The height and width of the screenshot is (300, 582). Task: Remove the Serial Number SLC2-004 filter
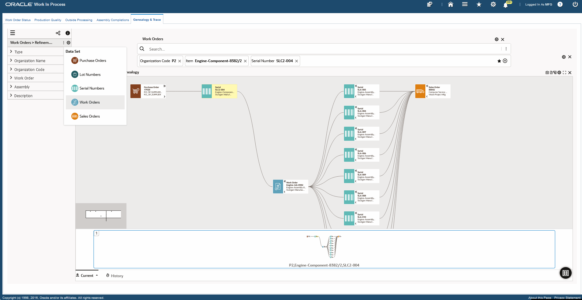coord(296,61)
